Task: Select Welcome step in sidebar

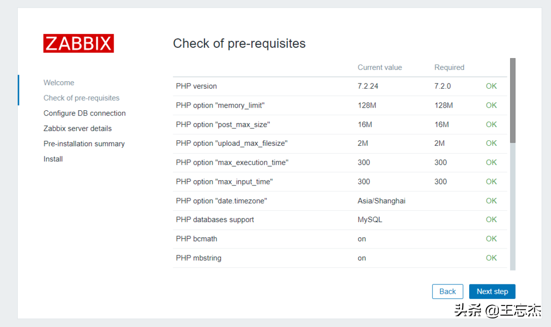Action: point(59,83)
